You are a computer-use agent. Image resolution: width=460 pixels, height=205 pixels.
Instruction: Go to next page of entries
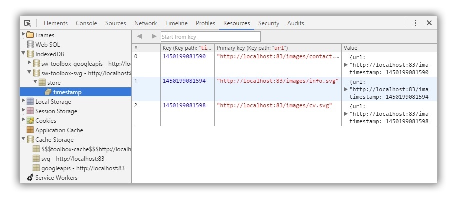tap(154, 36)
